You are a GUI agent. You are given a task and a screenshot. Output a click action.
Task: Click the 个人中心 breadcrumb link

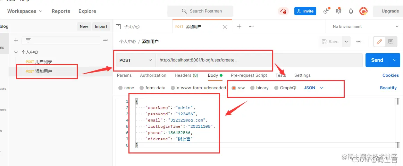click(127, 41)
